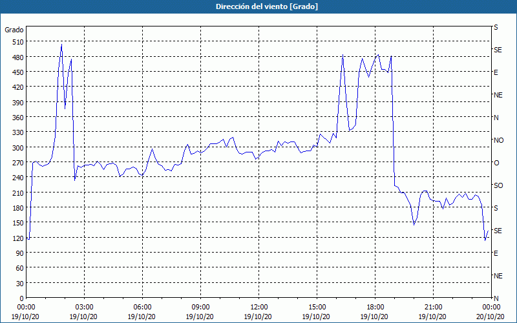
Task: Select the "NE" compass label aligned with 390
Action: [498, 95]
